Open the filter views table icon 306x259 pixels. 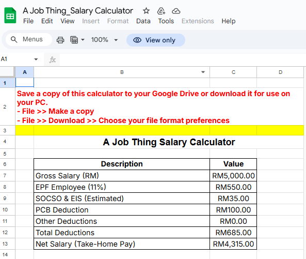(74, 40)
